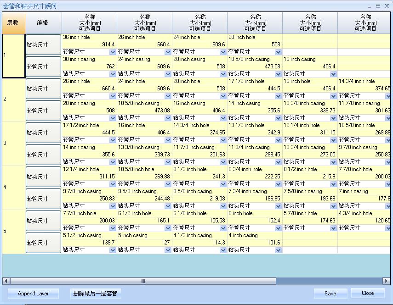Click the 4 1/2 inch casing cell
393x305 pixels.
199,235
